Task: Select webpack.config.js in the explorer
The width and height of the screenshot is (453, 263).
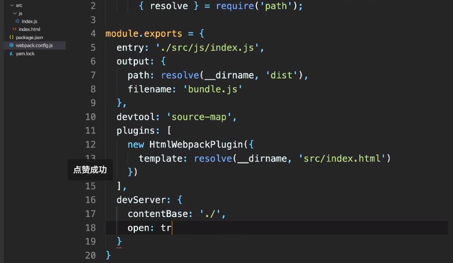Action: (35, 45)
